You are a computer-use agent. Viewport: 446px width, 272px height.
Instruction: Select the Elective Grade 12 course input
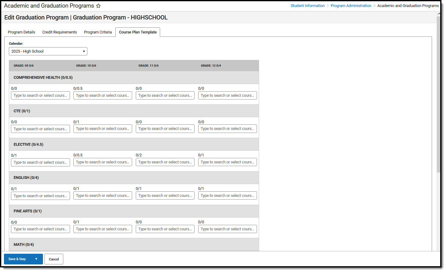[x=227, y=162]
